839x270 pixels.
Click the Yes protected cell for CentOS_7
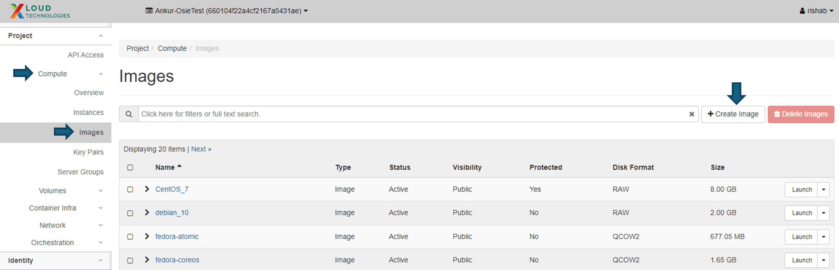(535, 189)
